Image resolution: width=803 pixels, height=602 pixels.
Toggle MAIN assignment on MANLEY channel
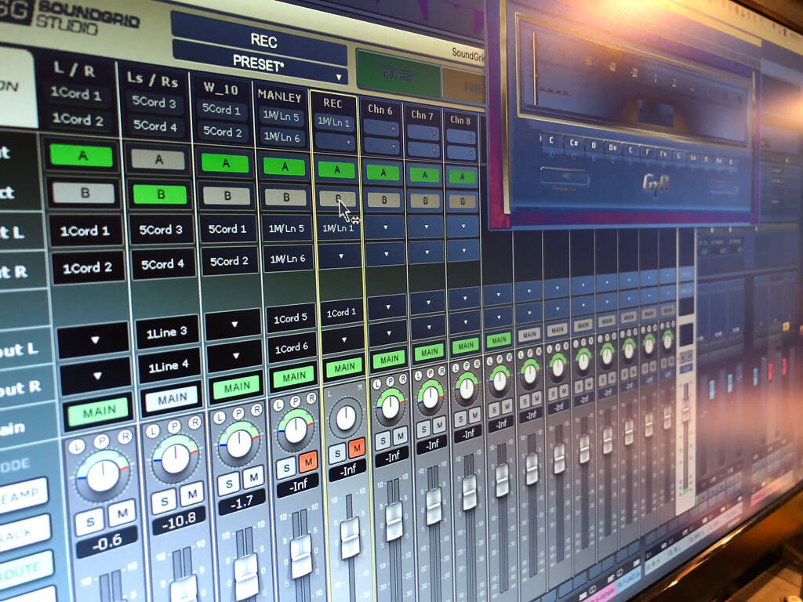click(293, 377)
